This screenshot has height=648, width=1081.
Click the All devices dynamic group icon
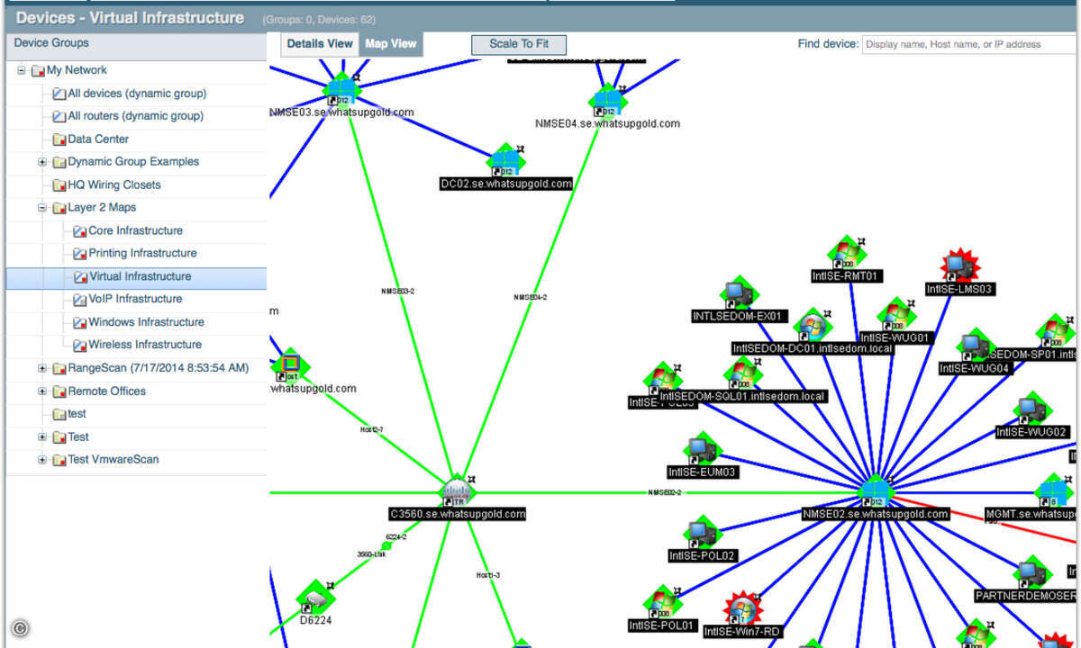coord(59,94)
